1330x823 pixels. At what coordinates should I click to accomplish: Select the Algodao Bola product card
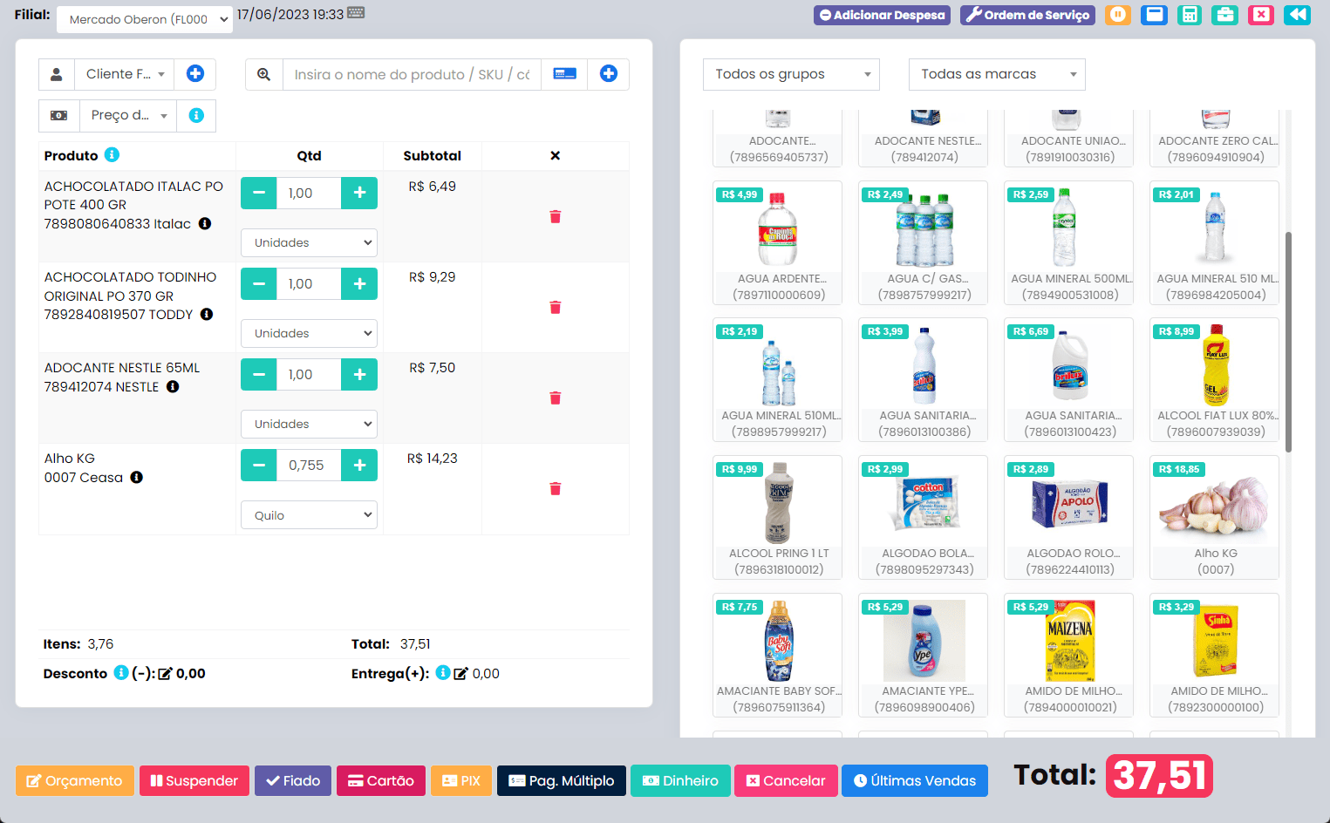tap(924, 517)
